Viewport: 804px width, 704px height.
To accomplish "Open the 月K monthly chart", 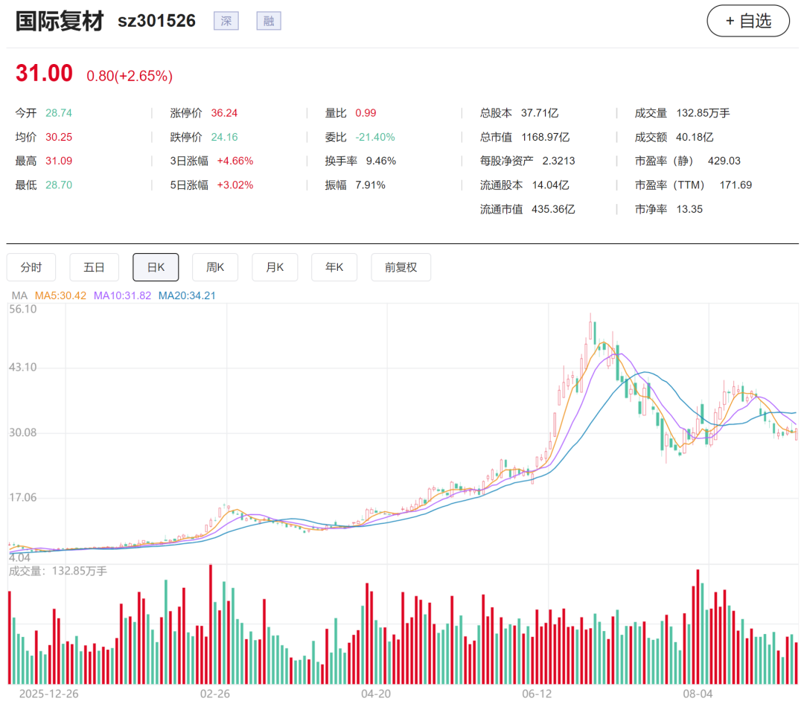I will [x=275, y=267].
